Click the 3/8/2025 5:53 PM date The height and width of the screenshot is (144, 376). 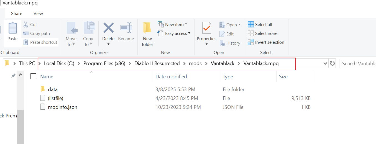[175, 89]
